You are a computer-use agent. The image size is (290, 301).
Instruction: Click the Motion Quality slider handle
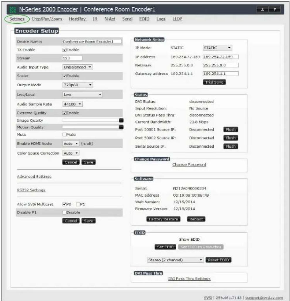click(121, 127)
